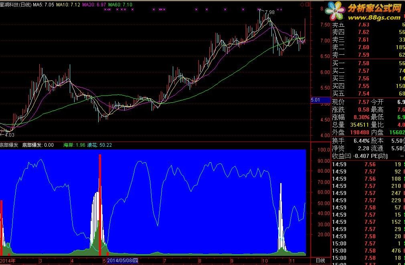Select the 买二 7.57 order row
This screenshot has height=265, width=405.
(x=369, y=71)
